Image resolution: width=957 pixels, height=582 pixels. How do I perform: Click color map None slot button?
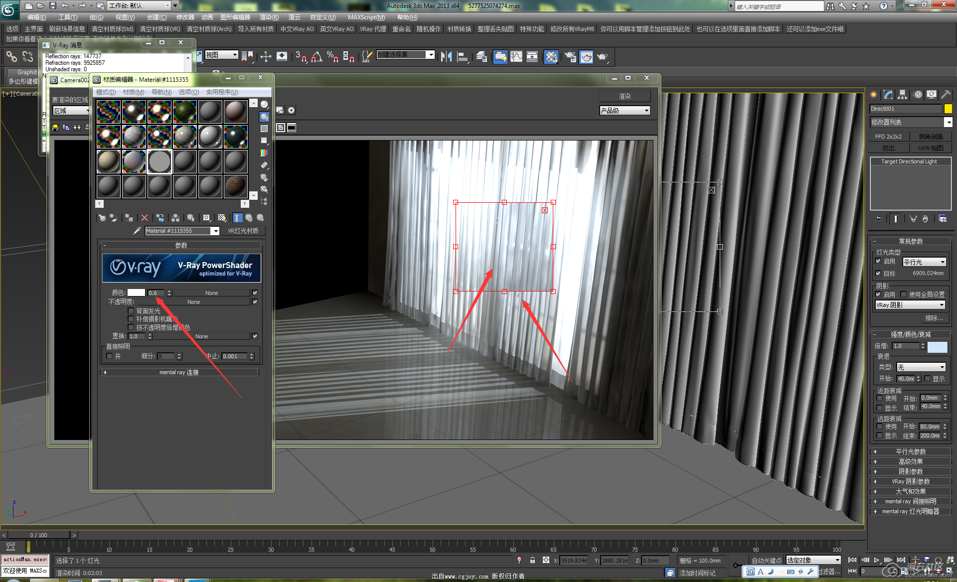click(x=212, y=293)
